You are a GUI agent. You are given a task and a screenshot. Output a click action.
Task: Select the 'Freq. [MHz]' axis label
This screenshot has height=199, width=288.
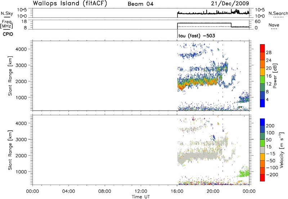coord(7,24)
